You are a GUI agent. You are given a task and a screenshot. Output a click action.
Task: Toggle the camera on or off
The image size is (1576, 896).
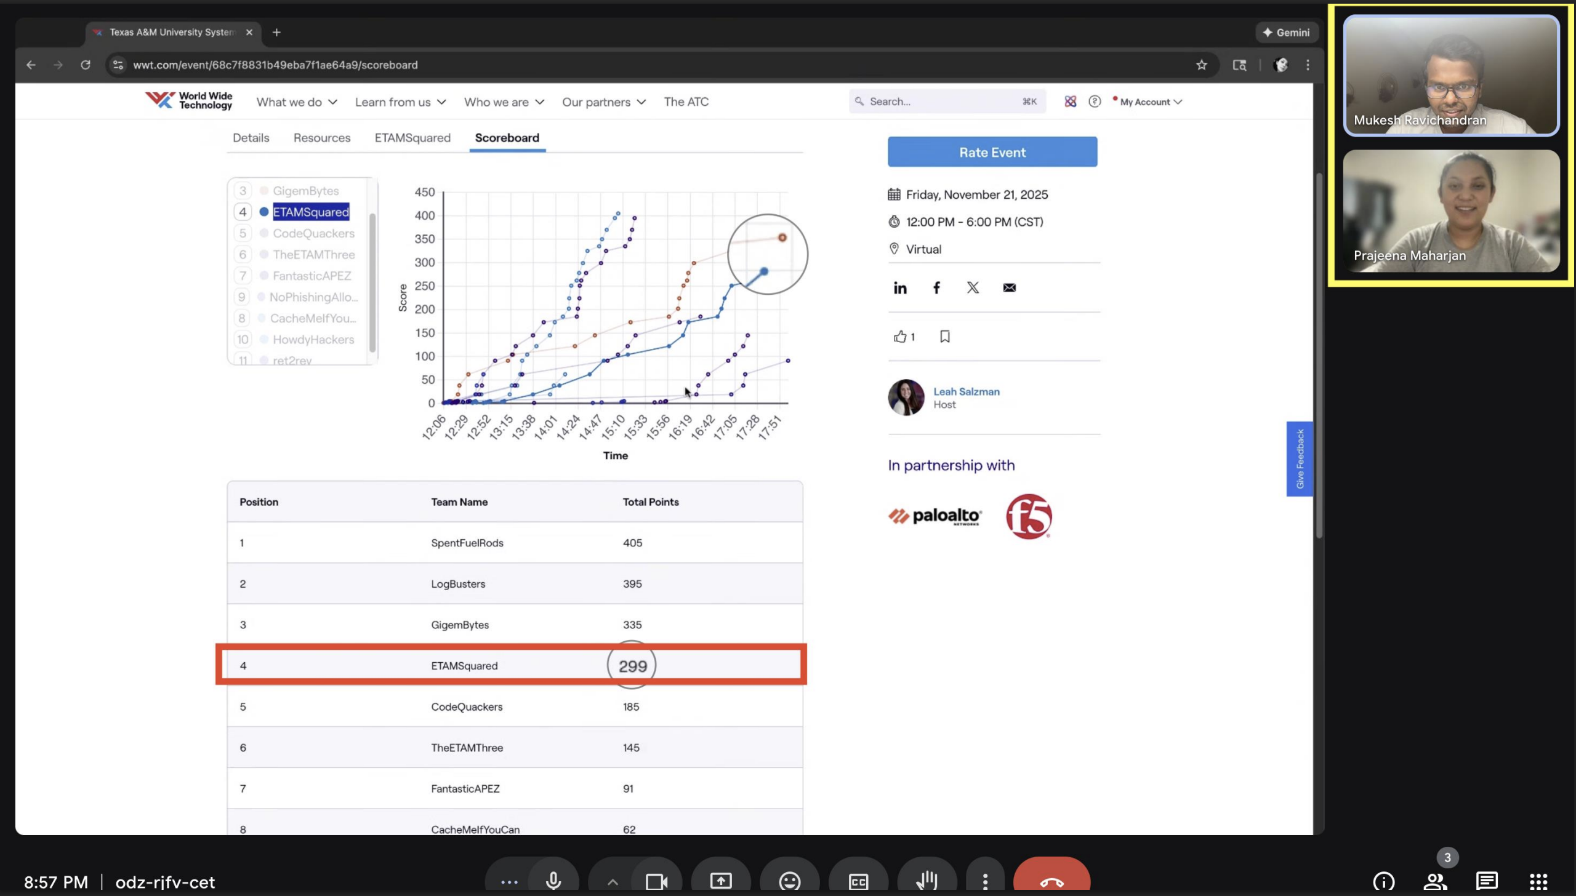[656, 881]
